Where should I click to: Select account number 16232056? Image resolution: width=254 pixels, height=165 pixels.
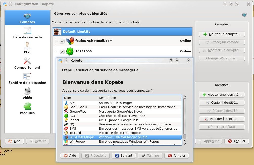[x=83, y=51]
